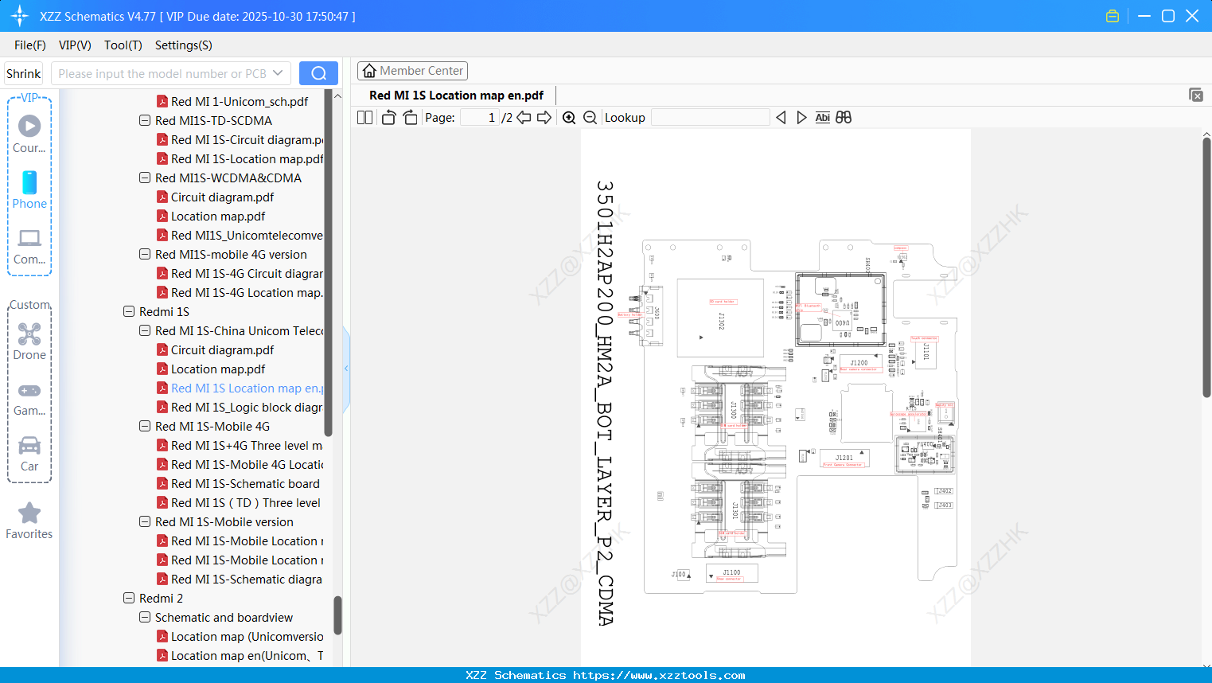Open the binoculars search tool

click(844, 117)
